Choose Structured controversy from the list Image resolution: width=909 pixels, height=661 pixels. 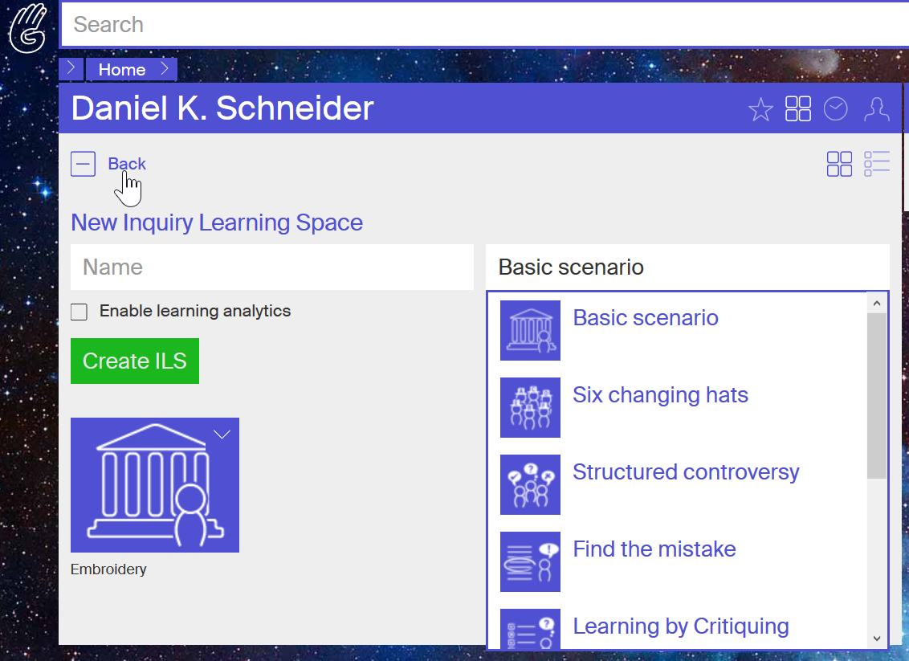click(x=686, y=472)
